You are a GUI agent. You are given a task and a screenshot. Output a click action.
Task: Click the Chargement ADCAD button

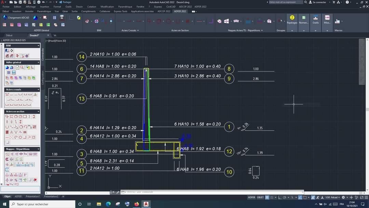pos(16,17)
